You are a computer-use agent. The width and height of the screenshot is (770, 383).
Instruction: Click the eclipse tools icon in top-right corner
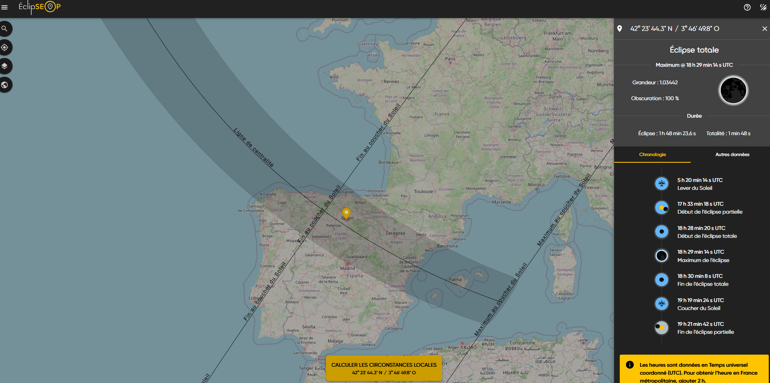[x=763, y=7]
